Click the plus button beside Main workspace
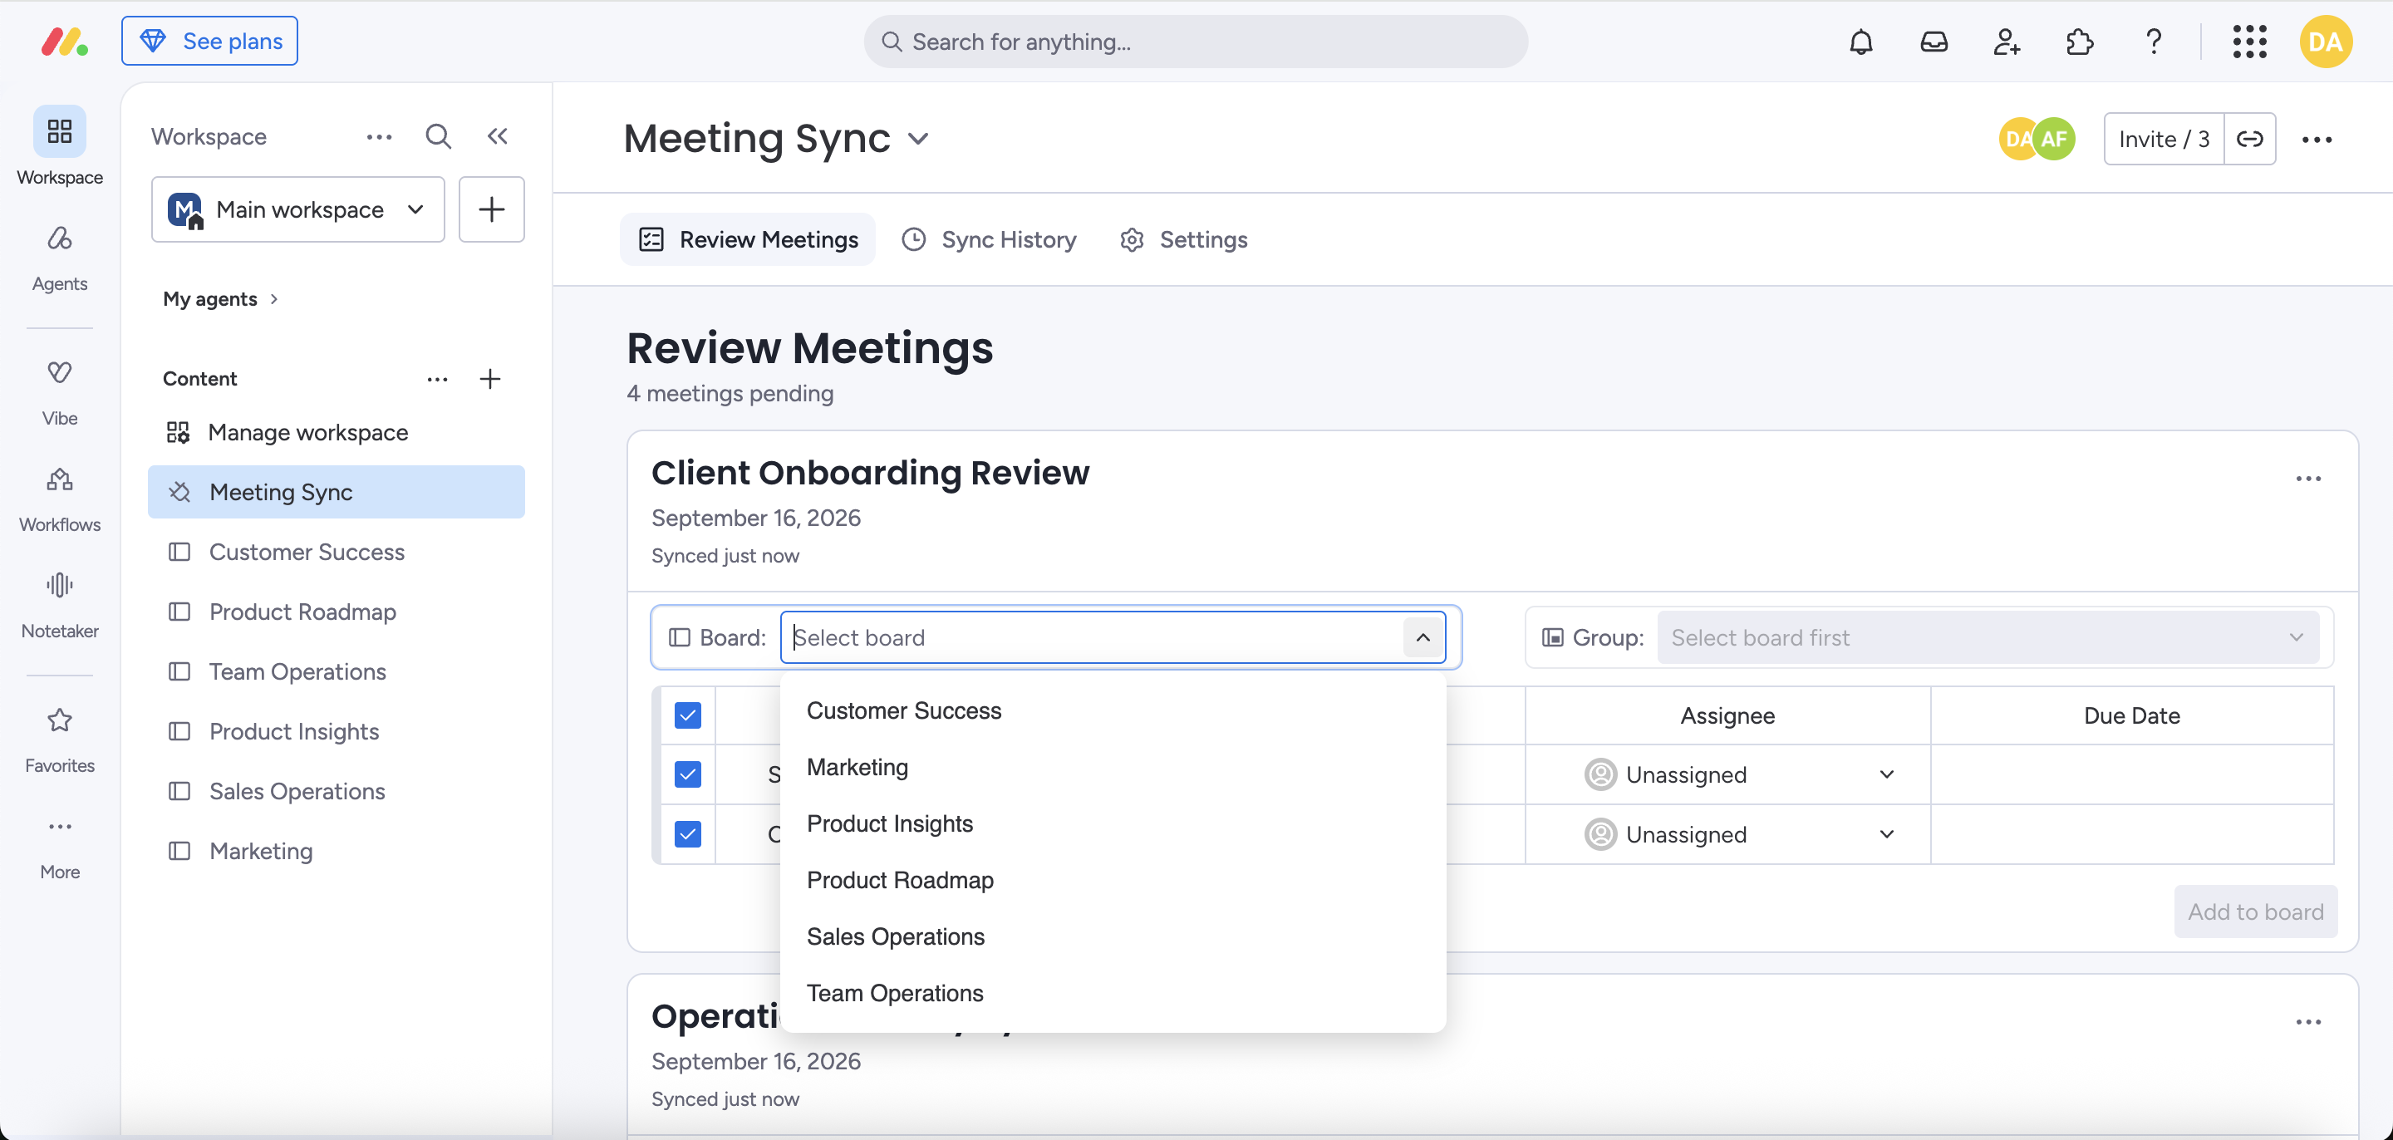Screen dimensions: 2393x1140 491,210
